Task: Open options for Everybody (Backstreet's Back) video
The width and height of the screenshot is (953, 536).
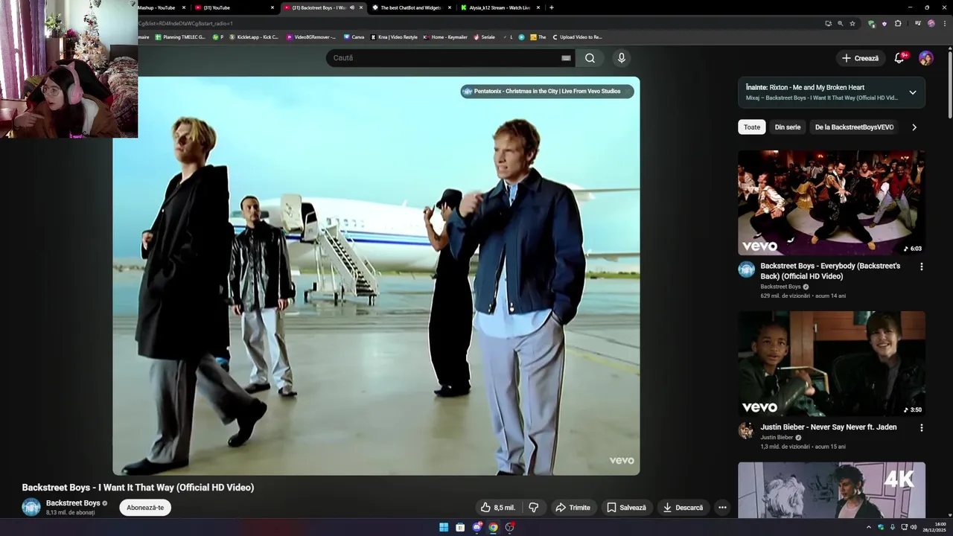Action: 921,267
